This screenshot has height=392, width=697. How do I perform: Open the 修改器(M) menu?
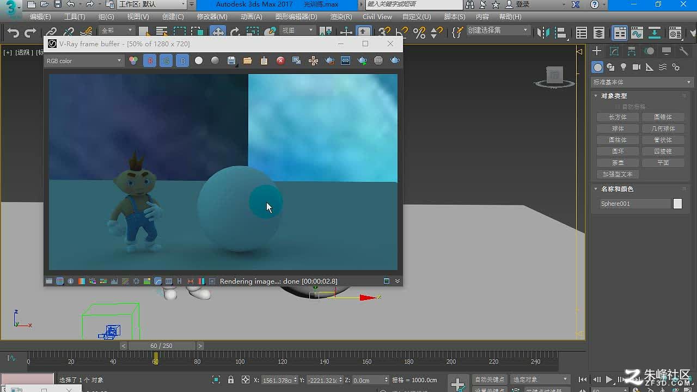[212, 17]
